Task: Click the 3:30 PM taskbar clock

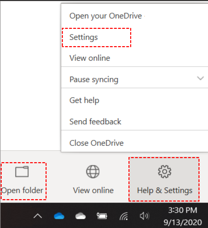Action: tap(183, 210)
